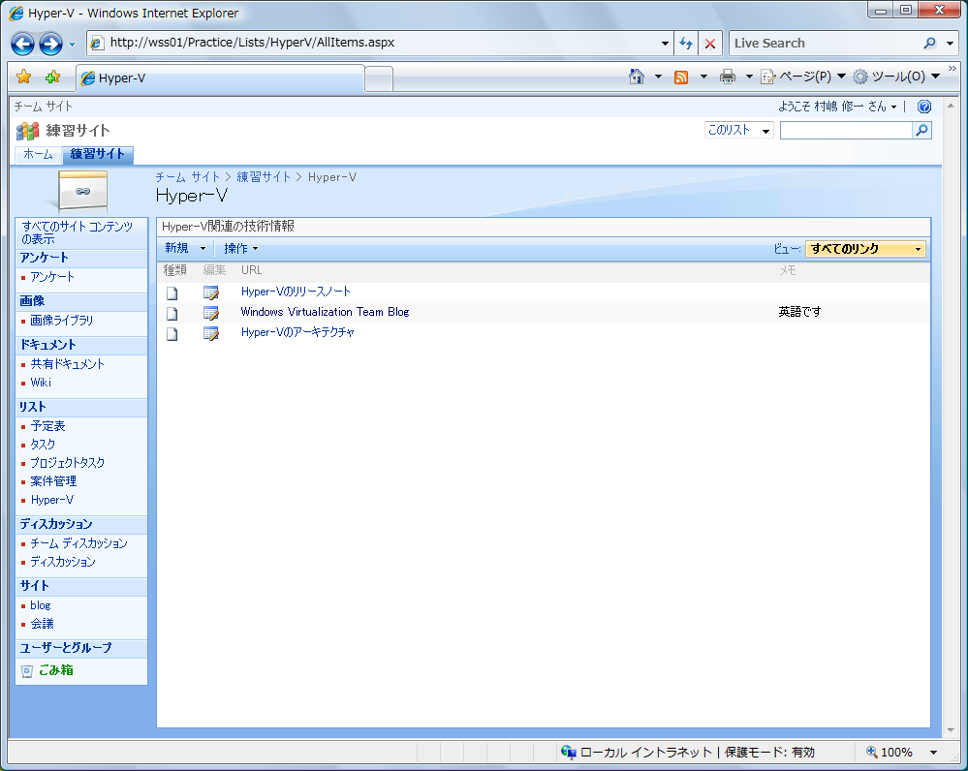Edit the Hyper-Vのアーキテクチャ item

click(211, 333)
